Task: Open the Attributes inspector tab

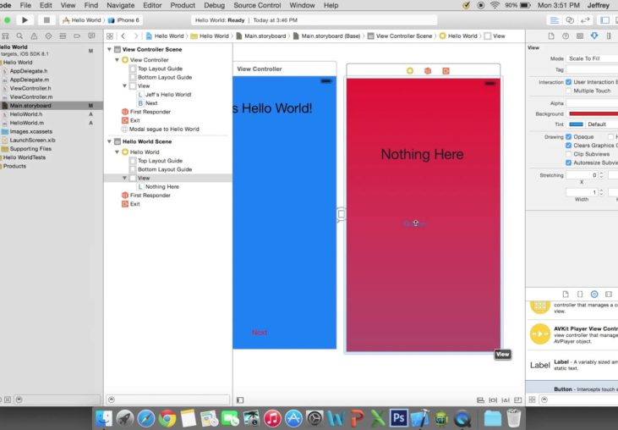Action: tap(594, 36)
